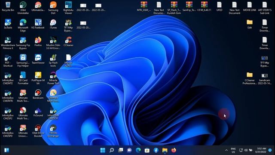
Task: Select Sp Flash tools desktop icon
Action: click(53, 61)
